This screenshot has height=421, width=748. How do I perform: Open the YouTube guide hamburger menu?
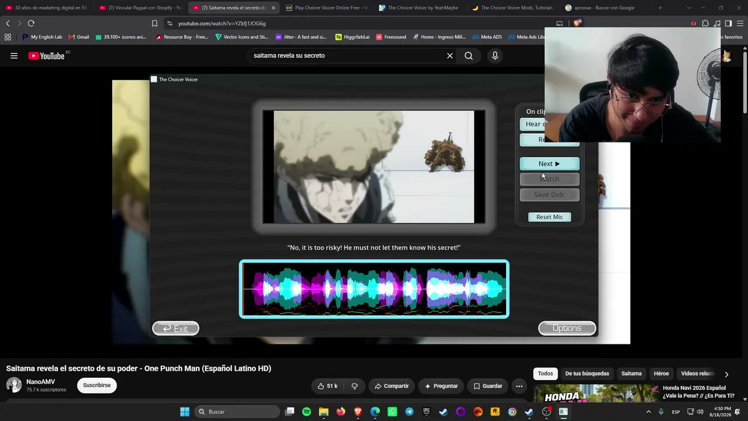[14, 56]
